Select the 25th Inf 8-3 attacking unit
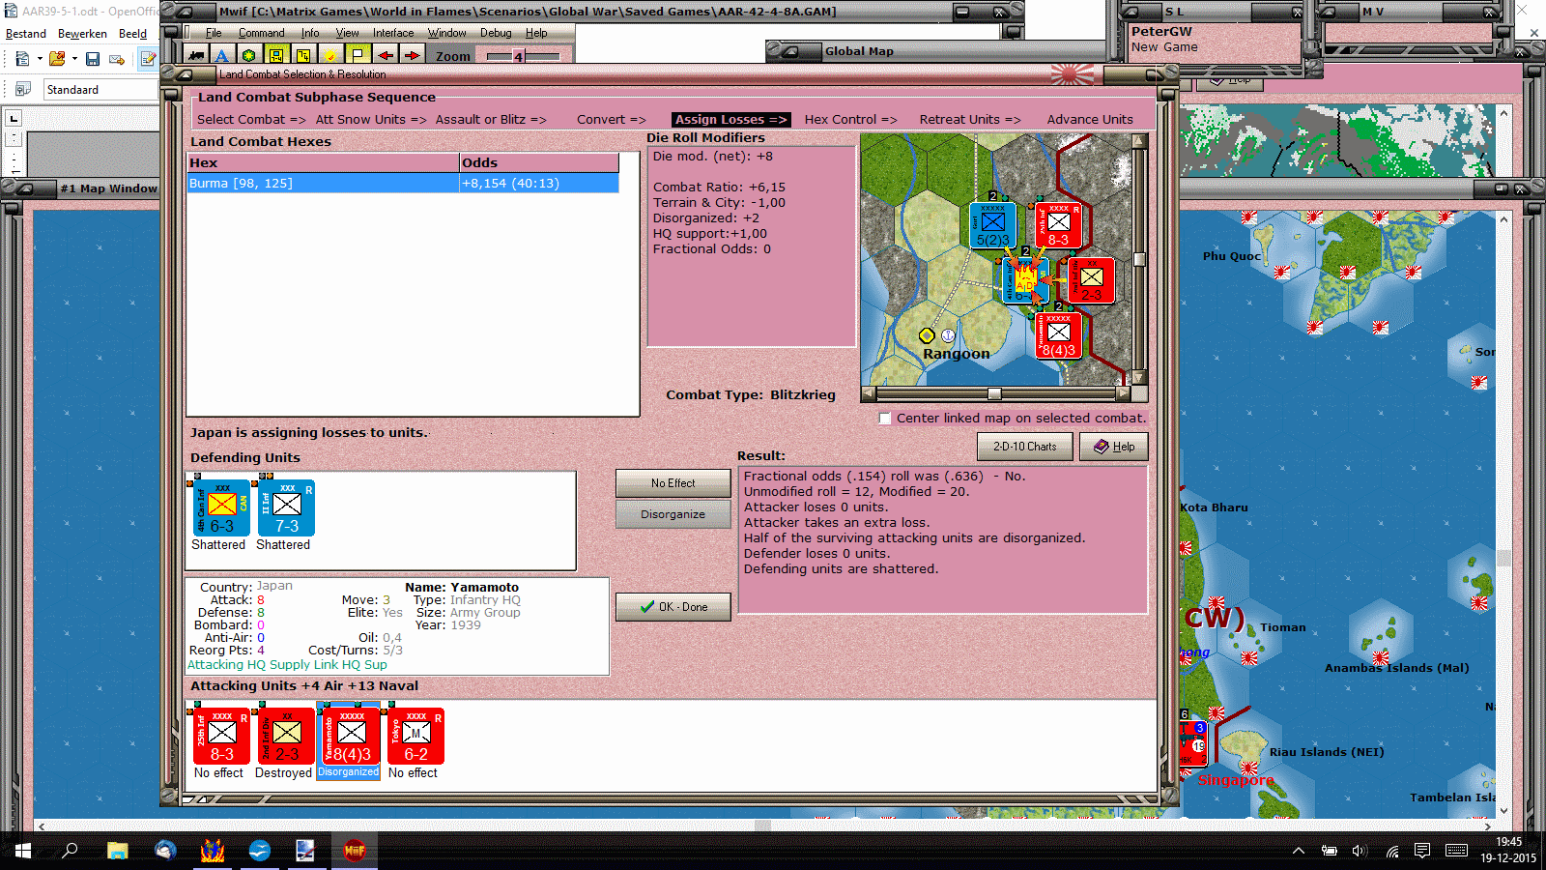This screenshot has height=870, width=1546. 221,736
